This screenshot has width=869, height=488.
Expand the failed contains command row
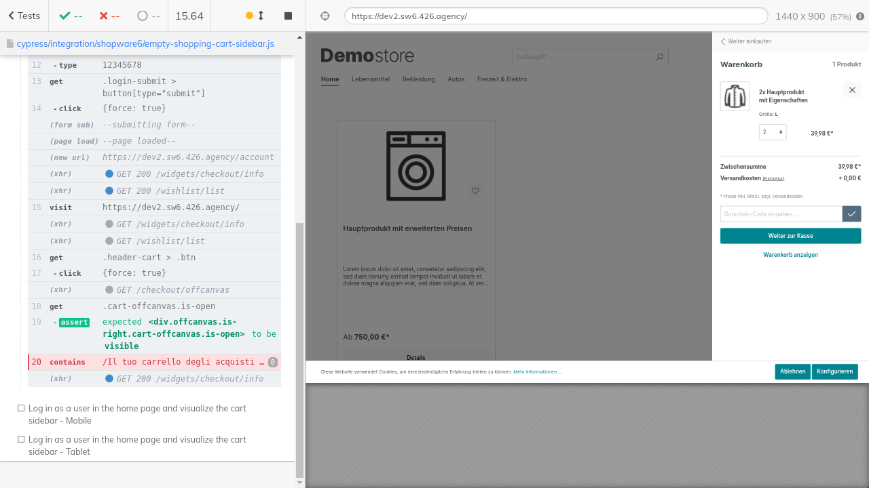(x=154, y=362)
